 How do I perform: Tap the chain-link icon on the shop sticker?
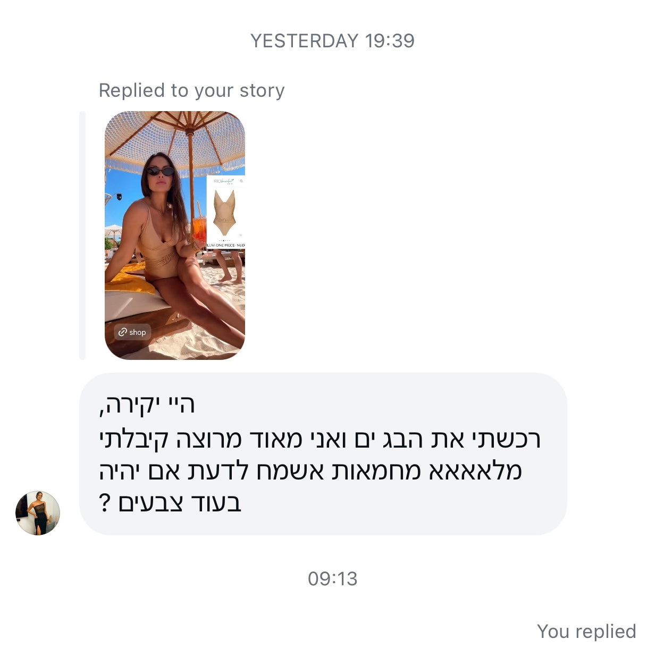(x=122, y=332)
